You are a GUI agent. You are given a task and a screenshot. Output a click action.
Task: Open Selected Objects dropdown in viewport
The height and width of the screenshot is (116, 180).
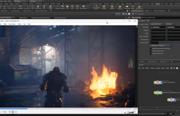tap(7, 18)
